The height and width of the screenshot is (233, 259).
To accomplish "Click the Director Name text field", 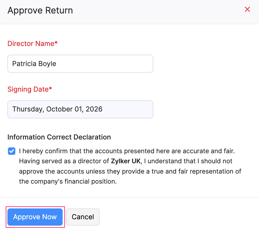I will point(80,64).
